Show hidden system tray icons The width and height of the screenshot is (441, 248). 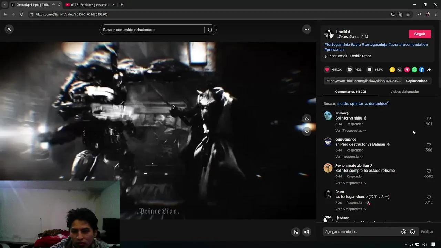406,245
